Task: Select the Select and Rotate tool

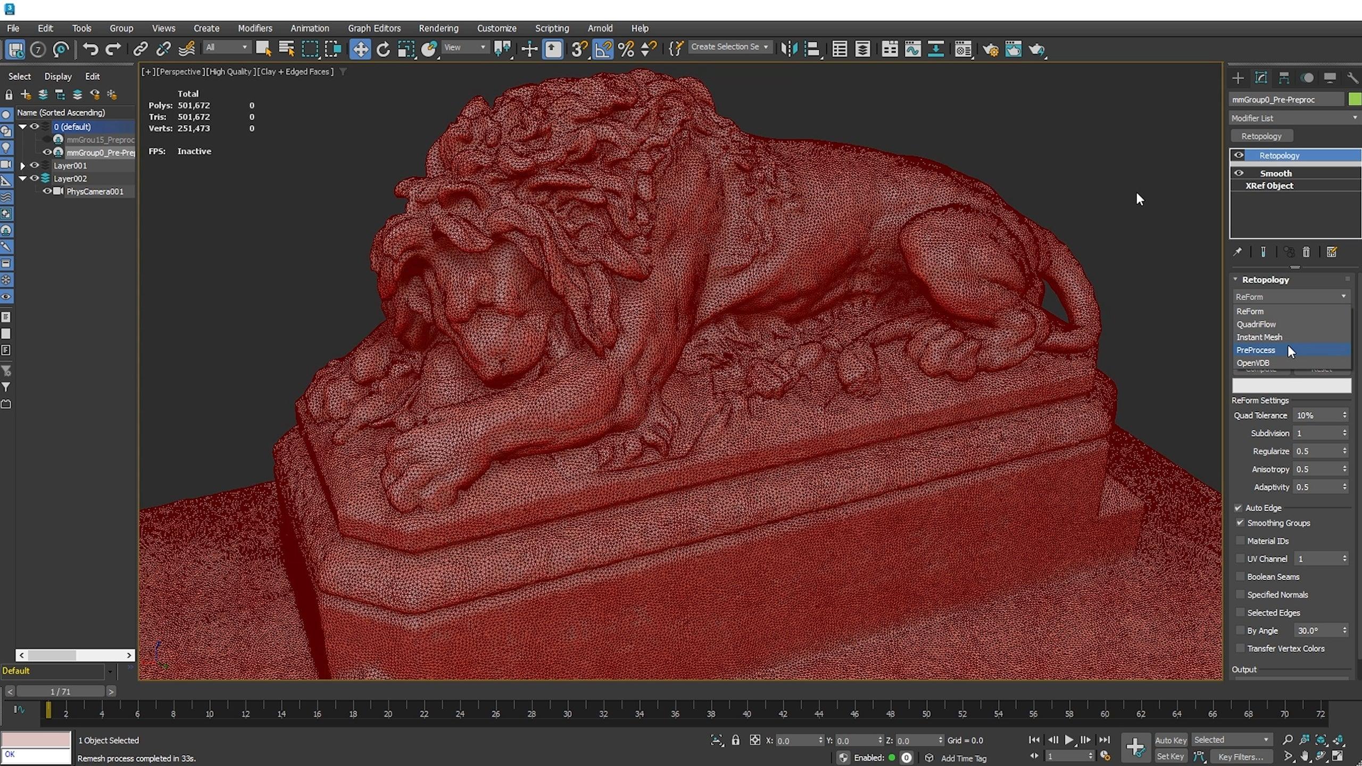Action: 383,49
